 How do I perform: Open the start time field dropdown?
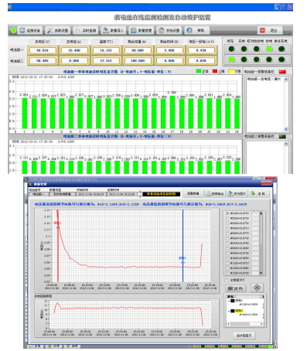coord(91,194)
